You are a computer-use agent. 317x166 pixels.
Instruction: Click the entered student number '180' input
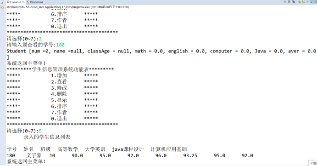tap(60, 45)
